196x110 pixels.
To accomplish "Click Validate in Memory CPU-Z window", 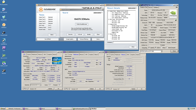I will coord(133,89).
